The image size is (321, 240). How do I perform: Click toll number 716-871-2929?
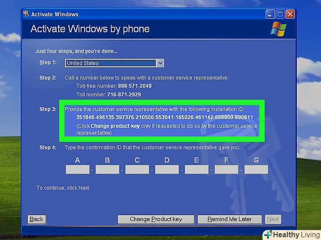[x=124, y=95]
